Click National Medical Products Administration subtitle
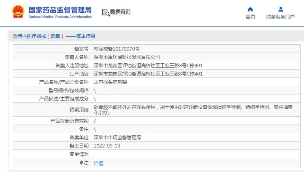Viewport: 304px width, 172px height. click(x=60, y=17)
